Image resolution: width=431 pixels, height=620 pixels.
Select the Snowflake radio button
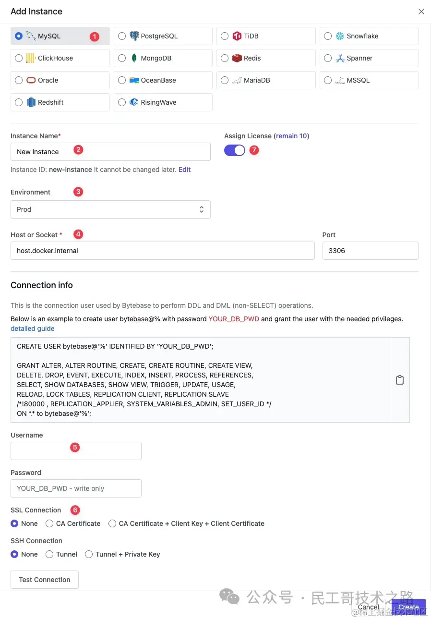point(328,36)
